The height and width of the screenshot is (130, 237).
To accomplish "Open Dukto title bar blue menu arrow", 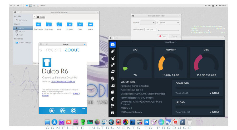I will point(85,44).
